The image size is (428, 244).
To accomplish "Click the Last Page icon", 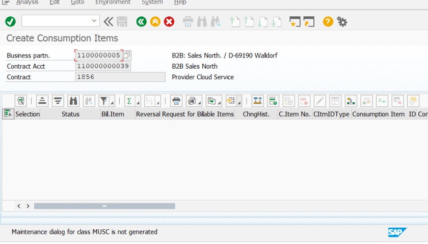I will (276, 21).
